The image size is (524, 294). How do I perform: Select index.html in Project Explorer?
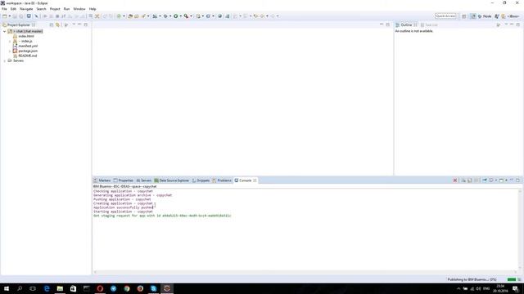26,36
